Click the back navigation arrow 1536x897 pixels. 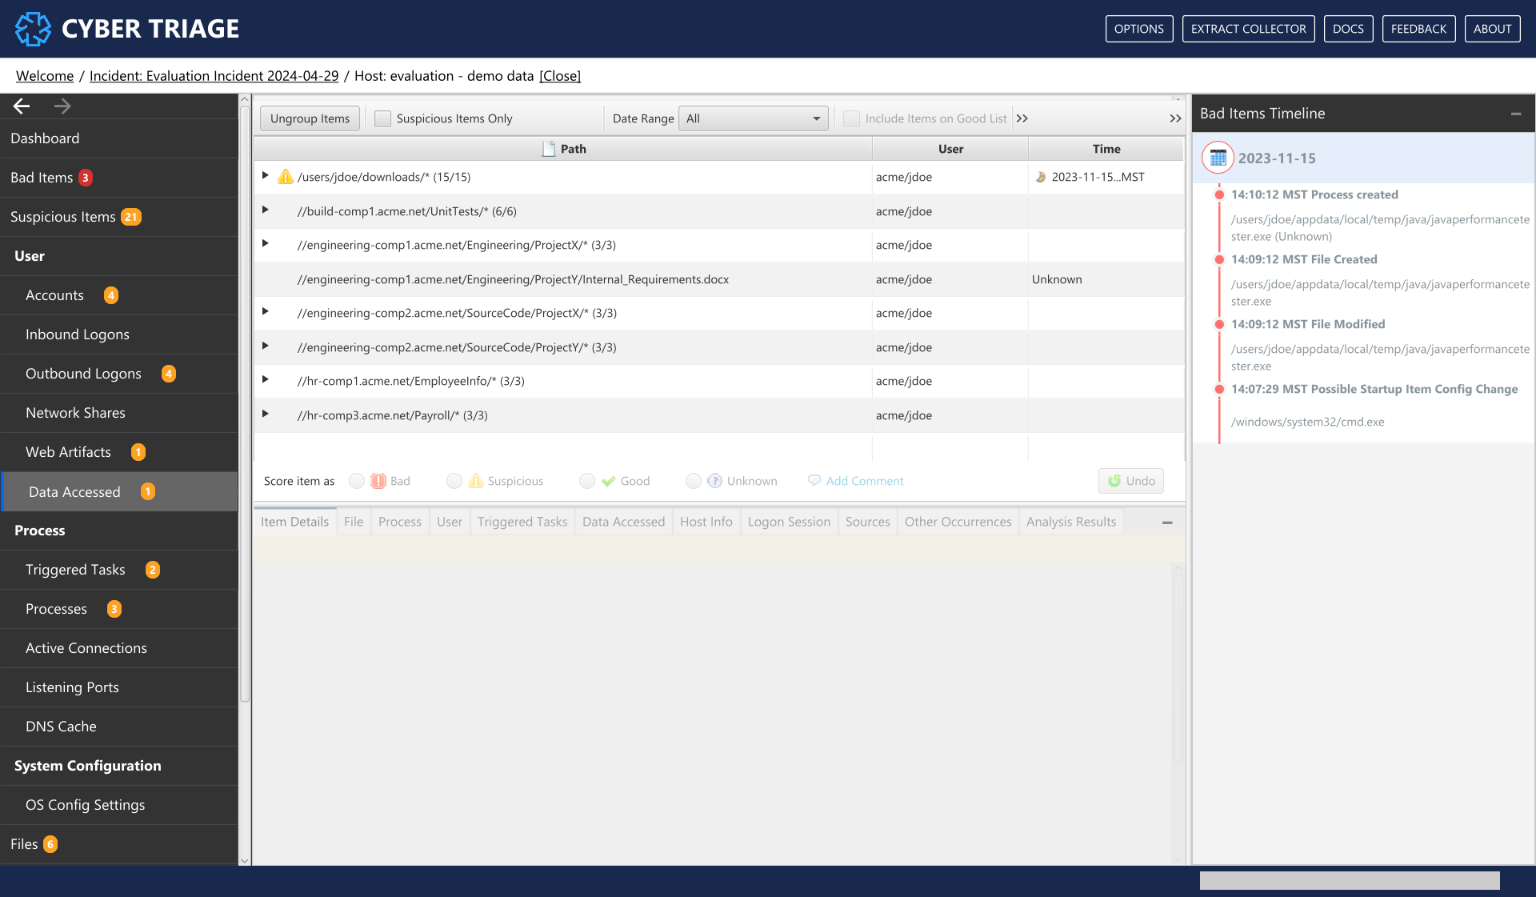(x=22, y=106)
